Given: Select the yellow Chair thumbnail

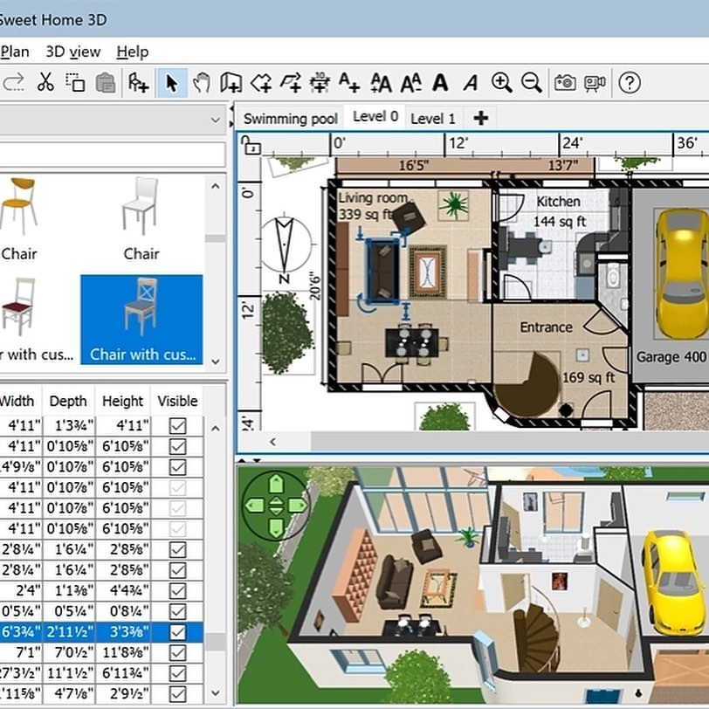Looking at the screenshot, I should pyautogui.click(x=18, y=206).
